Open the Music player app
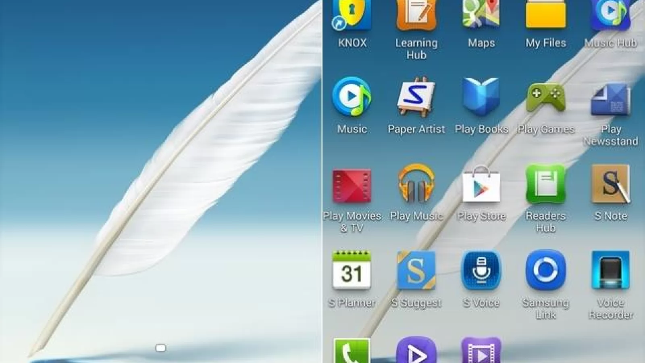The image size is (645, 363). pyautogui.click(x=352, y=97)
